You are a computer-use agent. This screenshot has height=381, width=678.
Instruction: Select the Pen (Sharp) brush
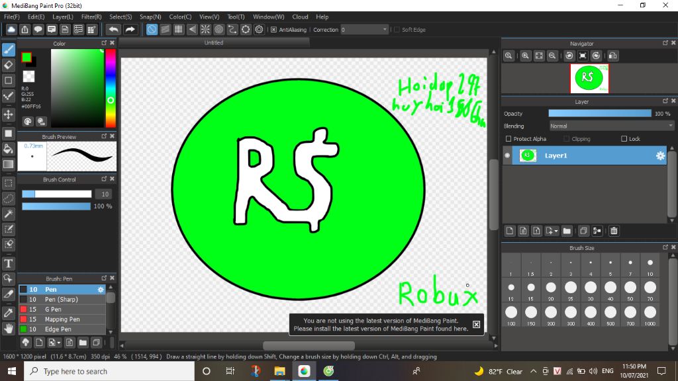(62, 300)
